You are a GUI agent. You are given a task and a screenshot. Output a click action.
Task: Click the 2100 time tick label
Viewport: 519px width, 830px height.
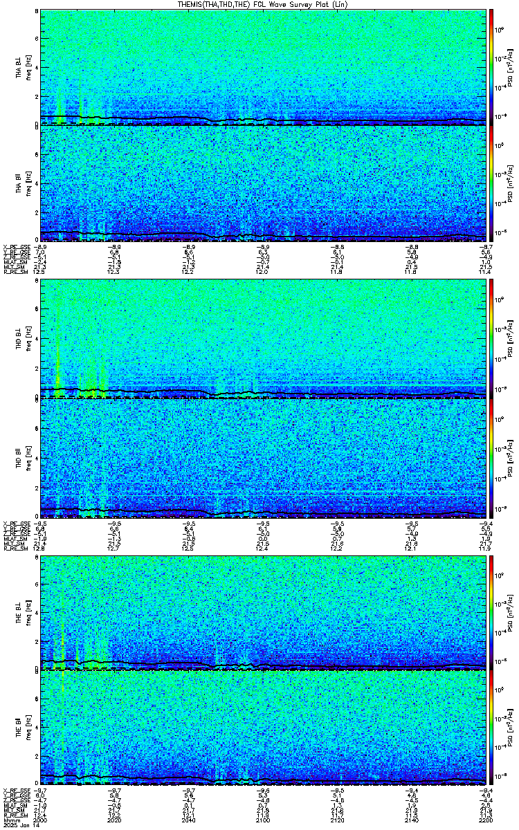[263, 820]
